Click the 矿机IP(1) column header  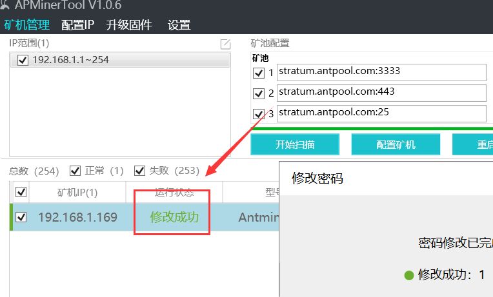(77, 192)
